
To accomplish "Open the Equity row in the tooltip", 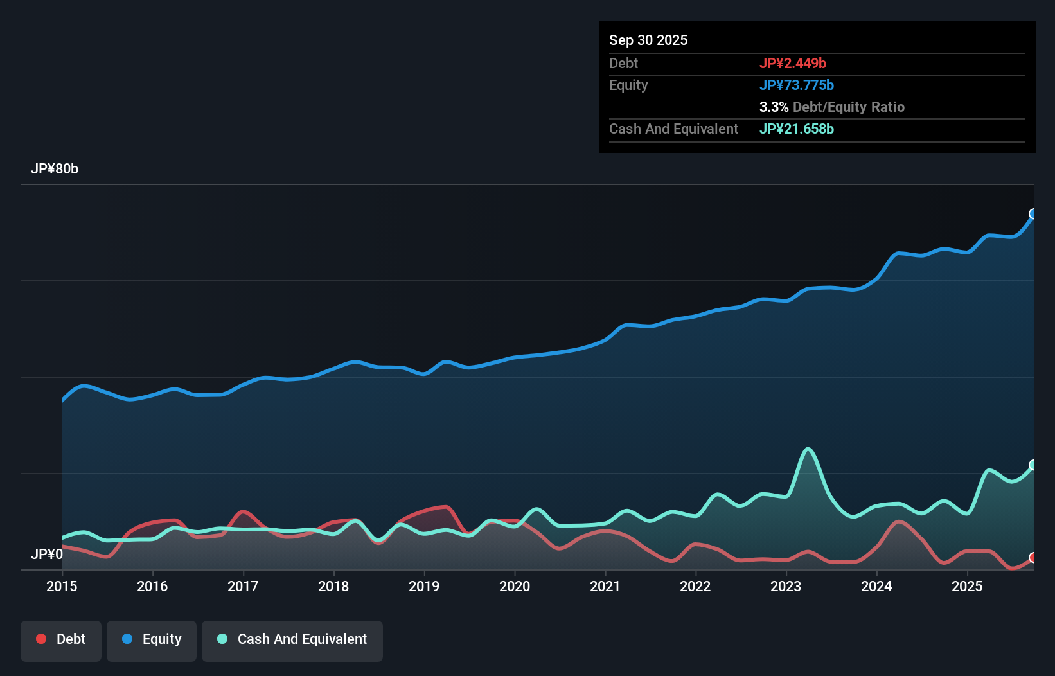I will point(628,85).
